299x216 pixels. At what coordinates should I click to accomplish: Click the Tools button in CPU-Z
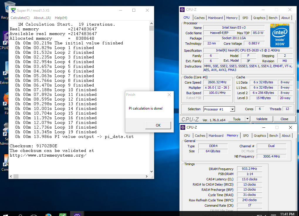pos(237,119)
